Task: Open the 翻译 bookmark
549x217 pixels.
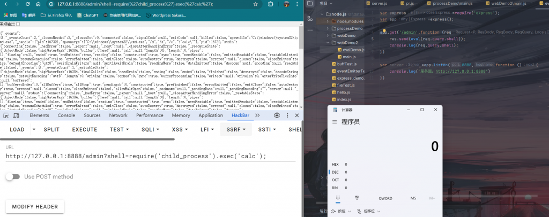Action: pos(29,15)
